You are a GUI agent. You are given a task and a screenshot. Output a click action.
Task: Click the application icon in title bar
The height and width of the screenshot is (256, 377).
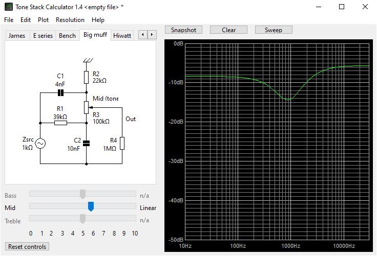coord(9,7)
